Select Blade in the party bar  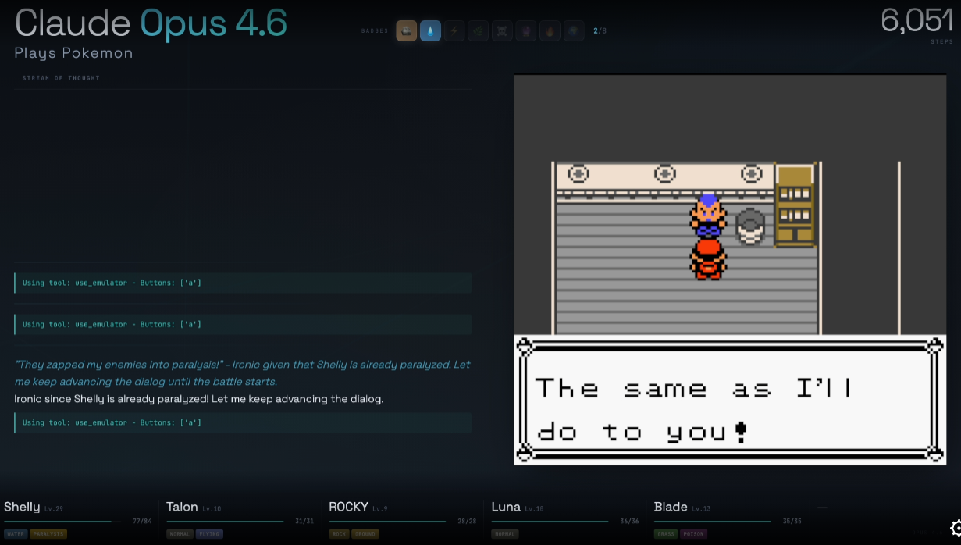click(x=671, y=507)
